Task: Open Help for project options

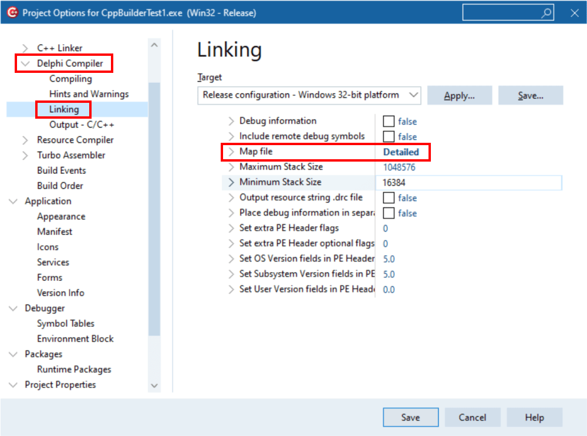Action: click(x=534, y=417)
